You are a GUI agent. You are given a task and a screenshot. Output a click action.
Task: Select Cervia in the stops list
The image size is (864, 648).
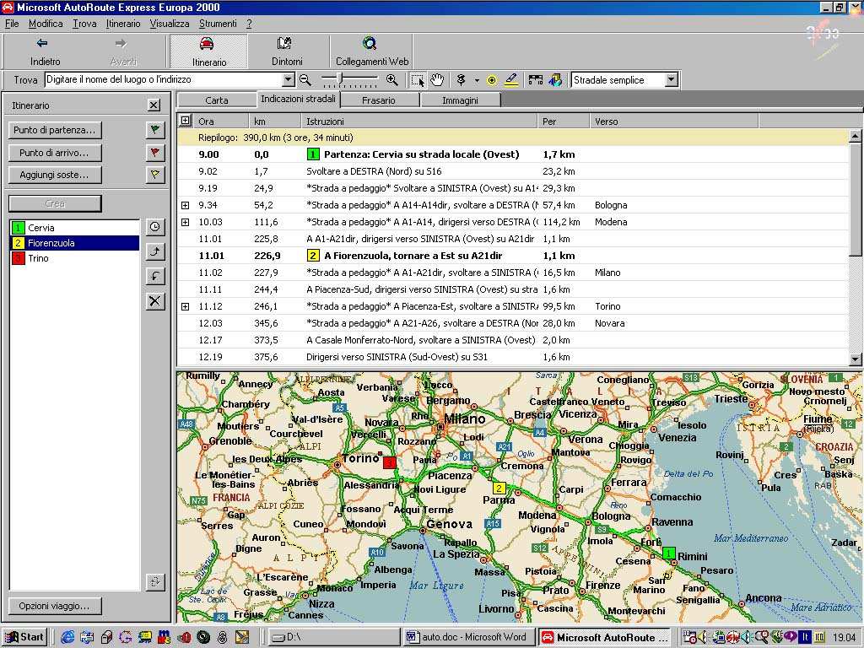(74, 228)
